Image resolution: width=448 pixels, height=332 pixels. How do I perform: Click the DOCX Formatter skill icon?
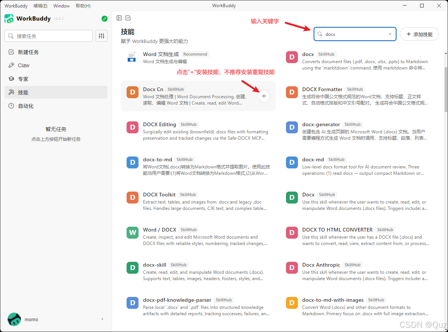[x=292, y=92]
